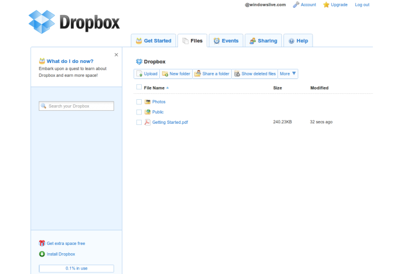Click the Share a folder icon

198,73
